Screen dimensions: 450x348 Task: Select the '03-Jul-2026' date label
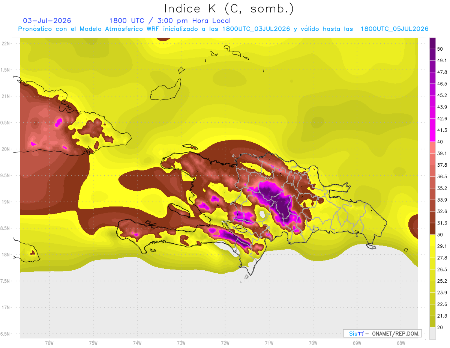coord(47,21)
